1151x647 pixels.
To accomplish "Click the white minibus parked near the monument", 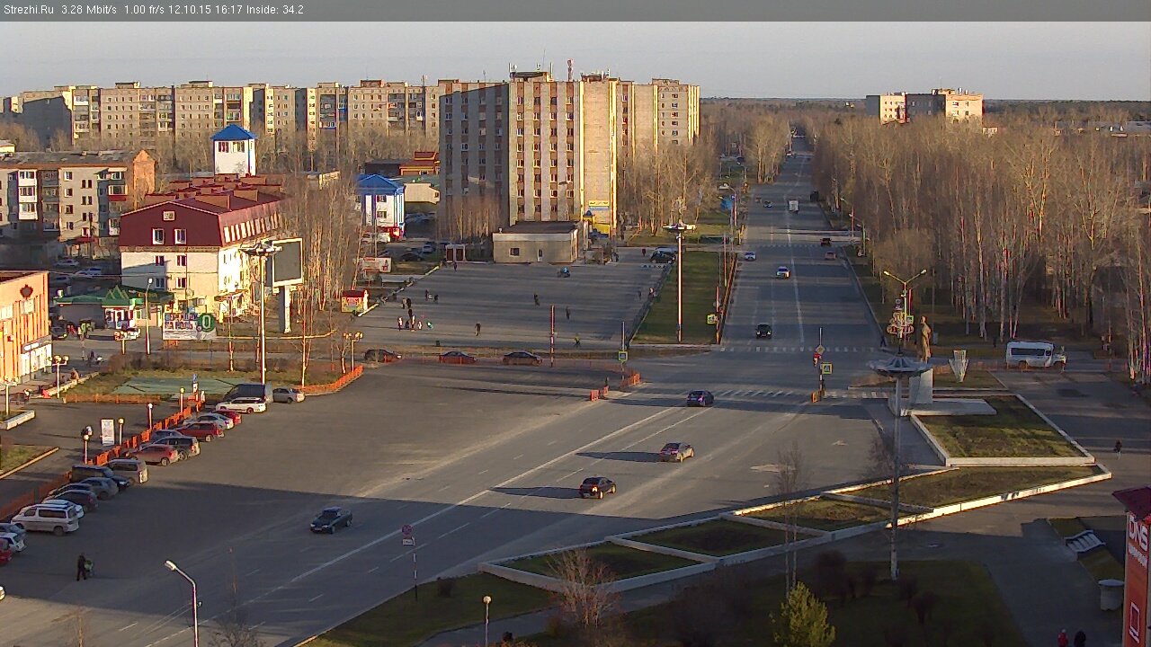I will [x=1035, y=355].
